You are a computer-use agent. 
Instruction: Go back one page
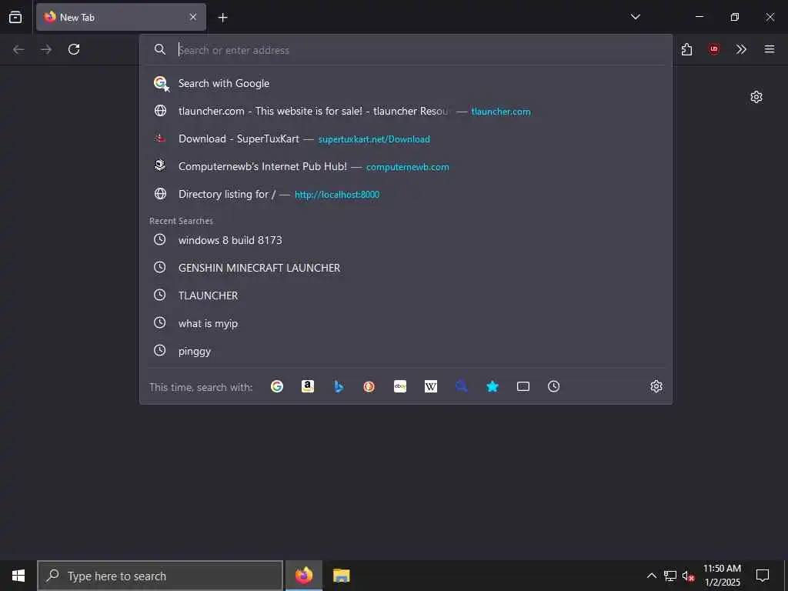(x=18, y=49)
